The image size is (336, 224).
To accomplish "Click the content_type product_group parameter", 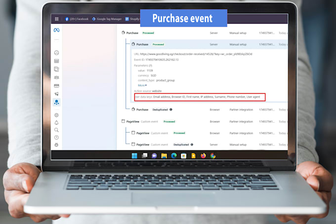I will 156,80.
